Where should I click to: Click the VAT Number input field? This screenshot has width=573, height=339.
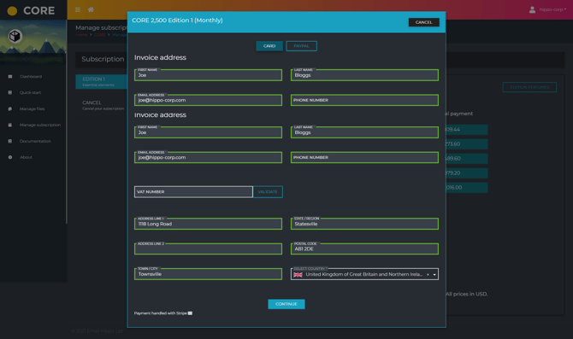[193, 192]
